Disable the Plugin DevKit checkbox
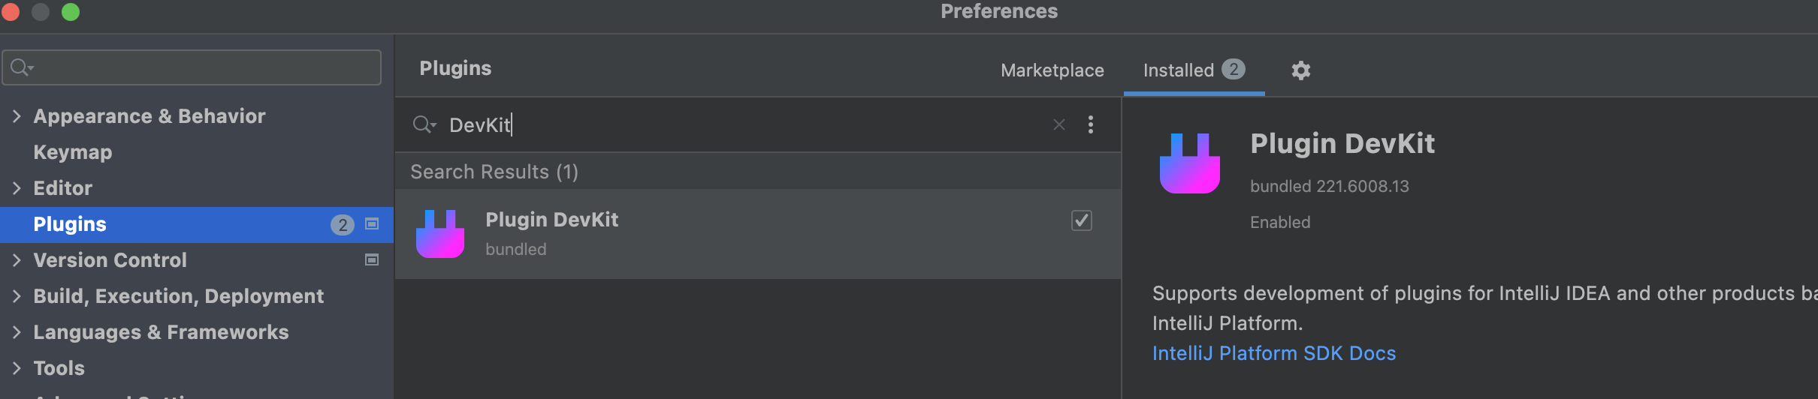This screenshot has width=1818, height=399. pyautogui.click(x=1081, y=220)
